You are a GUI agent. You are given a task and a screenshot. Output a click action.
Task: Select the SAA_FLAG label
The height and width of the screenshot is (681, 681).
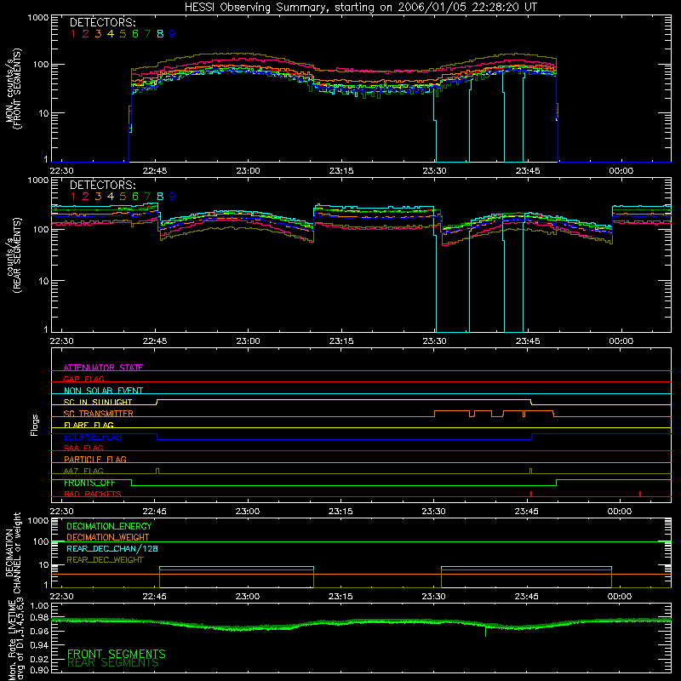point(83,448)
